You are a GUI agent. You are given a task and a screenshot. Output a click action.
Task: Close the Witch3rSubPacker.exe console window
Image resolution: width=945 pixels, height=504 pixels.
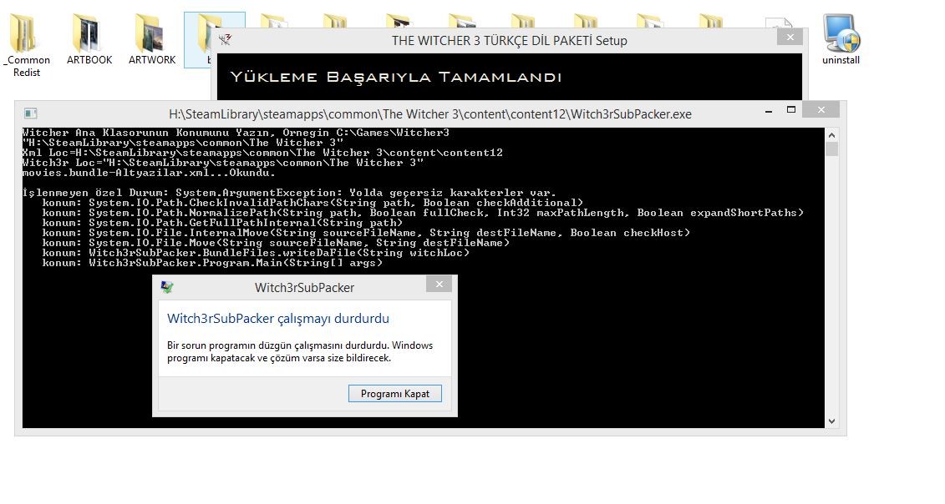tap(821, 109)
